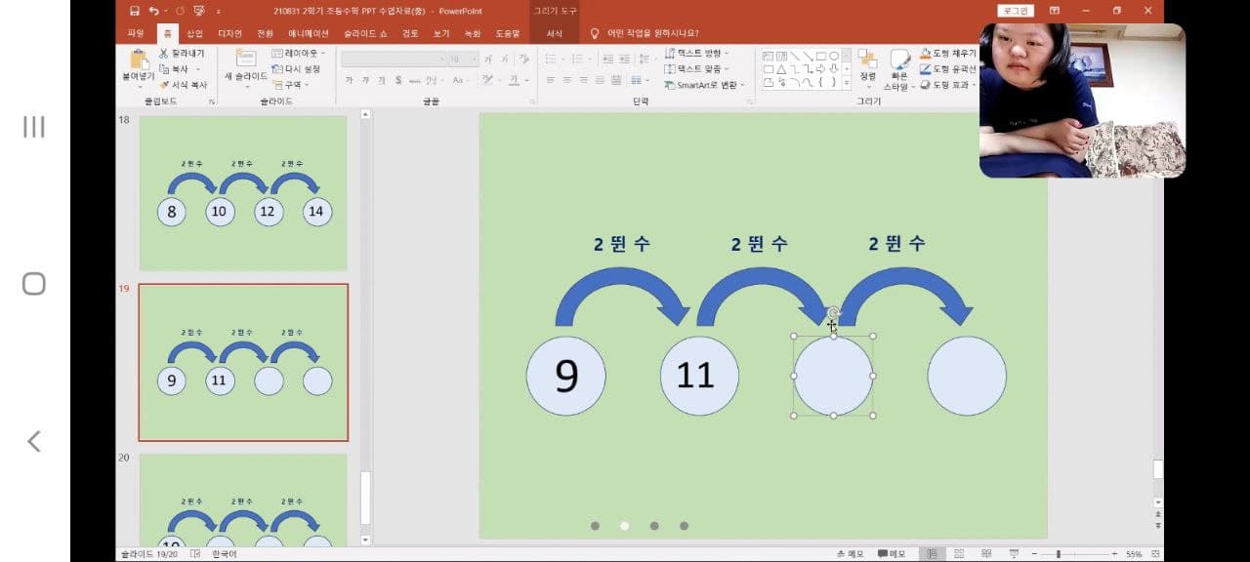Toggle text shadow (S) formatting
The image size is (1250, 562).
pos(398,80)
